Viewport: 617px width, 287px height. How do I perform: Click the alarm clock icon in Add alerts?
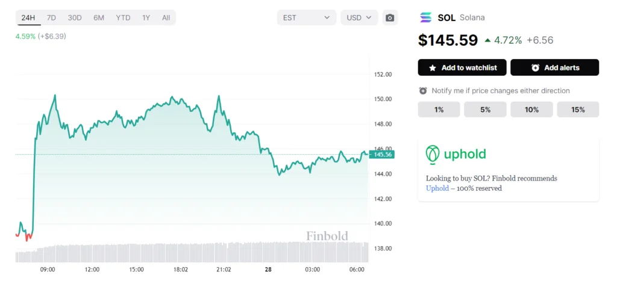click(x=535, y=67)
